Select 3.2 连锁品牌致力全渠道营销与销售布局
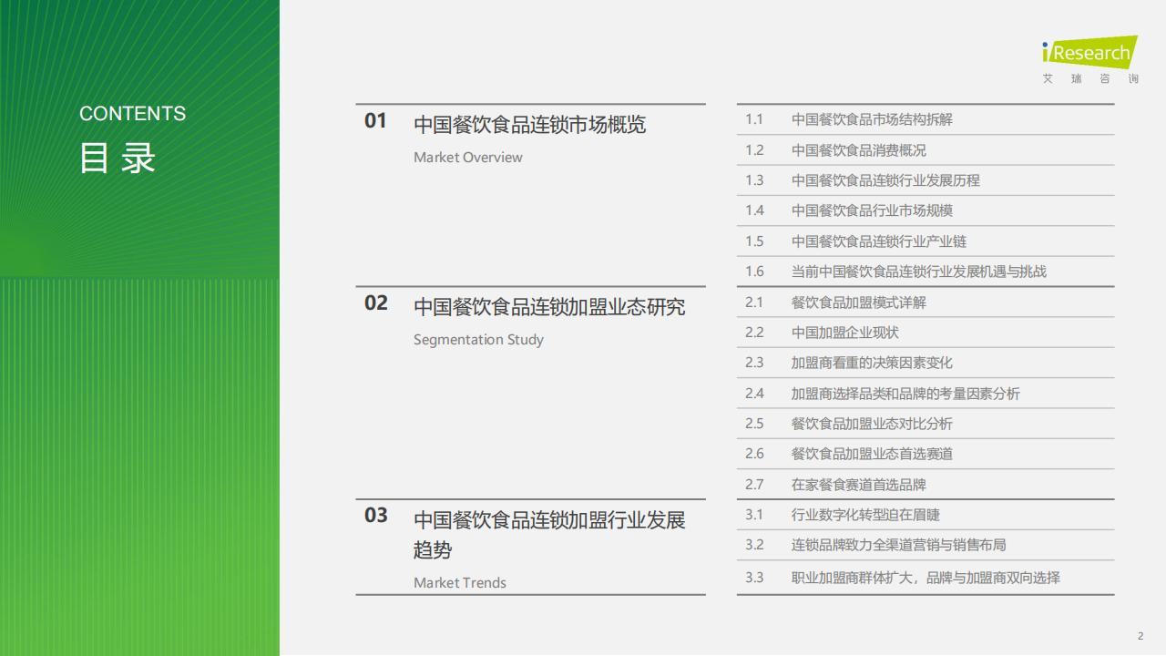The width and height of the screenshot is (1166, 656). 898,545
